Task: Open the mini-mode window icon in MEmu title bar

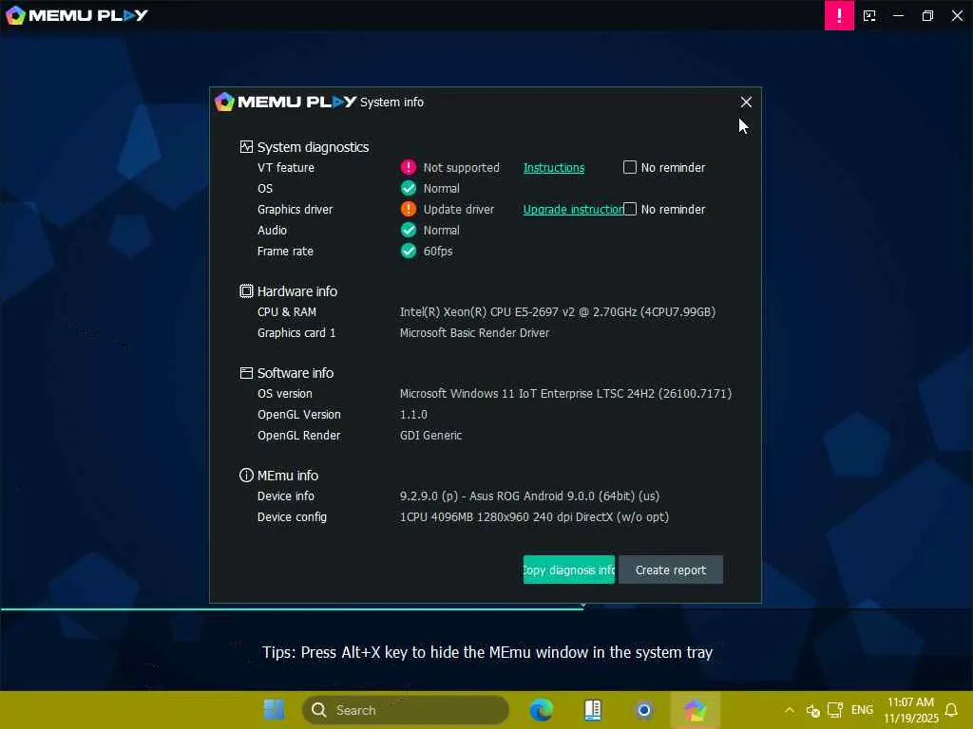Action: coord(869,16)
